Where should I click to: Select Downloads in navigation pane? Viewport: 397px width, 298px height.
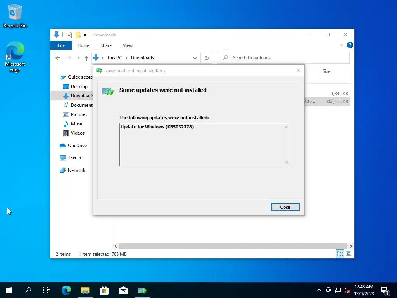click(x=78, y=95)
